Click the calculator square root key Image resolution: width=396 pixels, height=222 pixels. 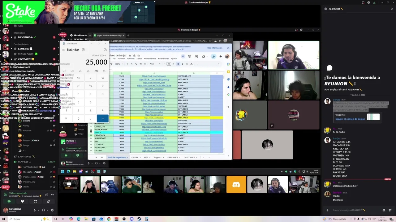[90, 86]
